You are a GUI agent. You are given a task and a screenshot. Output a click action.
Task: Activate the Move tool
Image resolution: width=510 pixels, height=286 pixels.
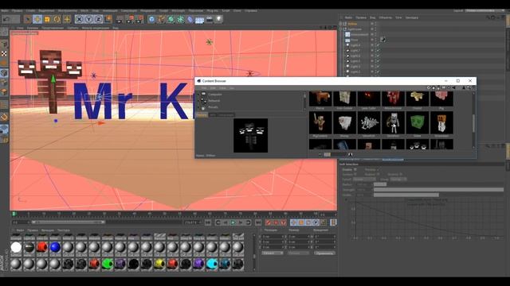(x=37, y=19)
